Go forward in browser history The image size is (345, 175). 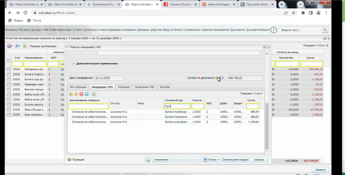18,13
